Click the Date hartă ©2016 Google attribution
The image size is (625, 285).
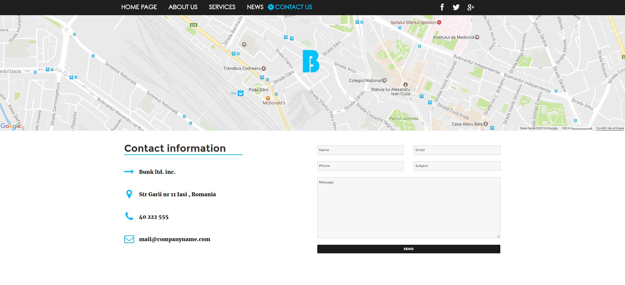pyautogui.click(x=539, y=128)
